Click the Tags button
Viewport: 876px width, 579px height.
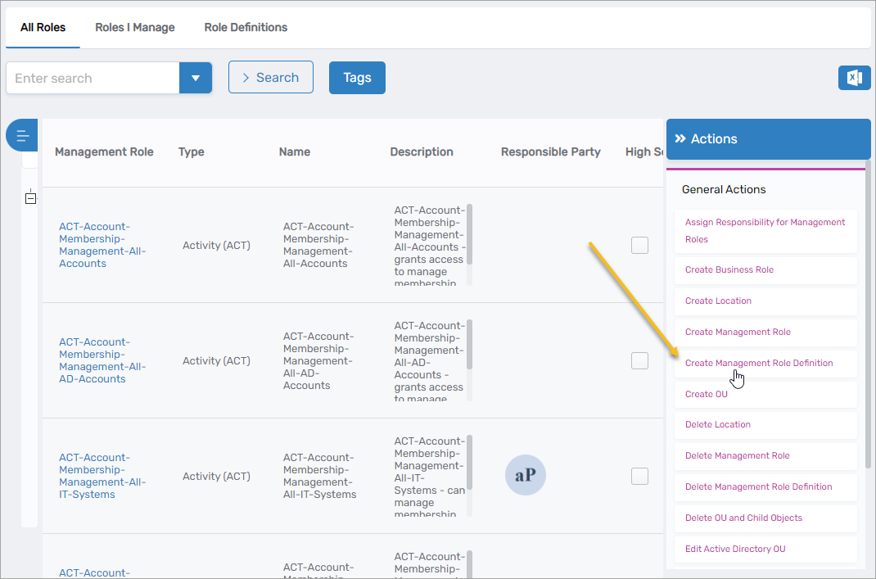[357, 78]
